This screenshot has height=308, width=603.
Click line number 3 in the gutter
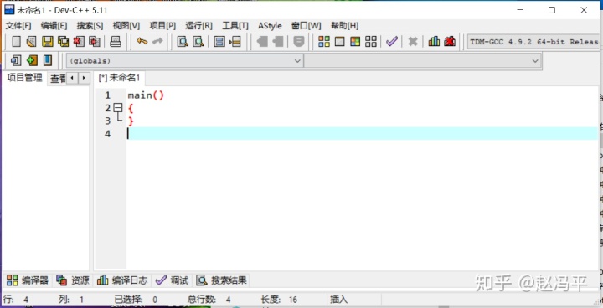pyautogui.click(x=108, y=121)
